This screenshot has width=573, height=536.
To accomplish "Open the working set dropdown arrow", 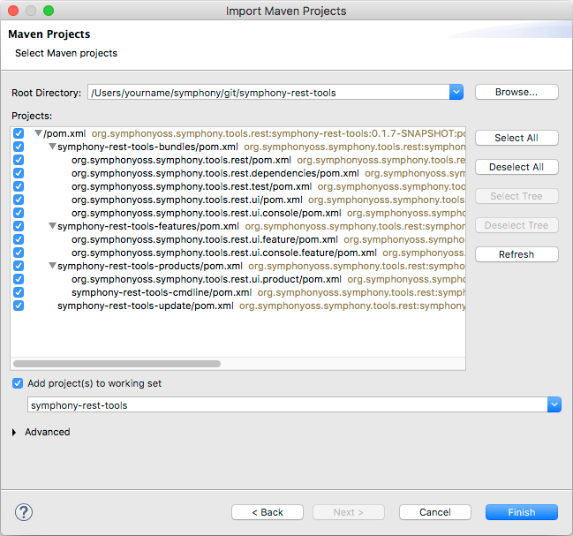I will pos(554,404).
